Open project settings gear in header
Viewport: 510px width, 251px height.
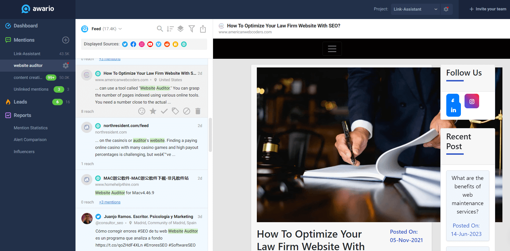(x=446, y=9)
